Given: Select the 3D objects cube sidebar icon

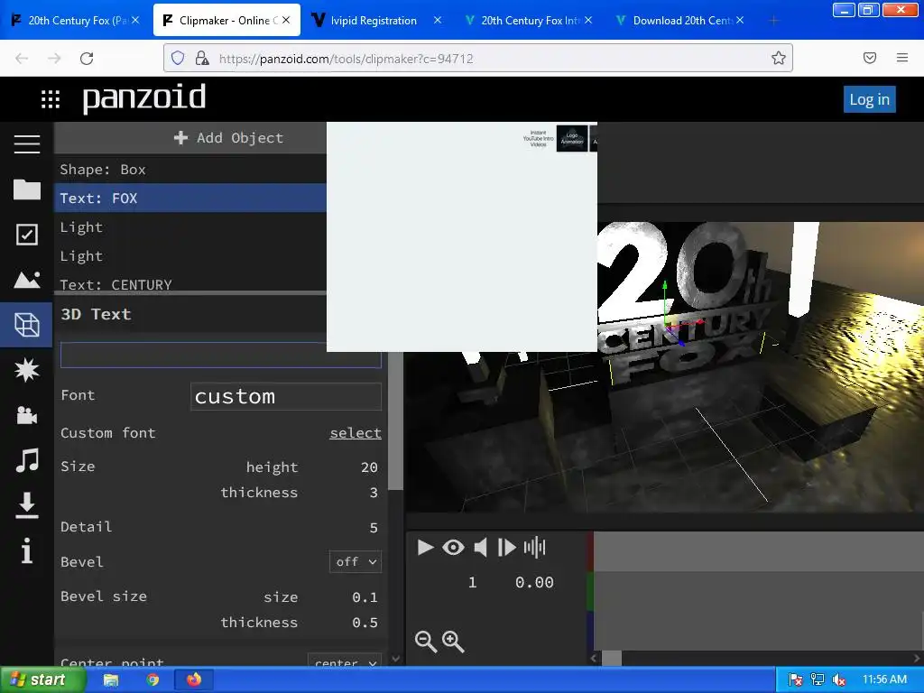Looking at the screenshot, I should (x=26, y=325).
